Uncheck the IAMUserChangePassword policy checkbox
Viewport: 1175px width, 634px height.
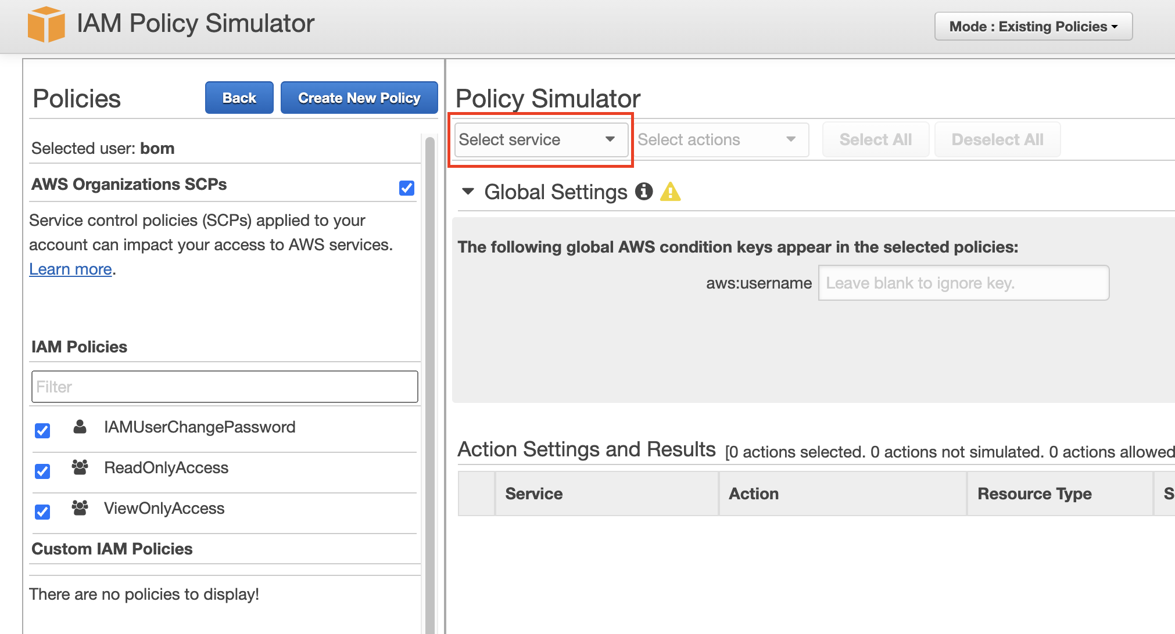point(42,431)
